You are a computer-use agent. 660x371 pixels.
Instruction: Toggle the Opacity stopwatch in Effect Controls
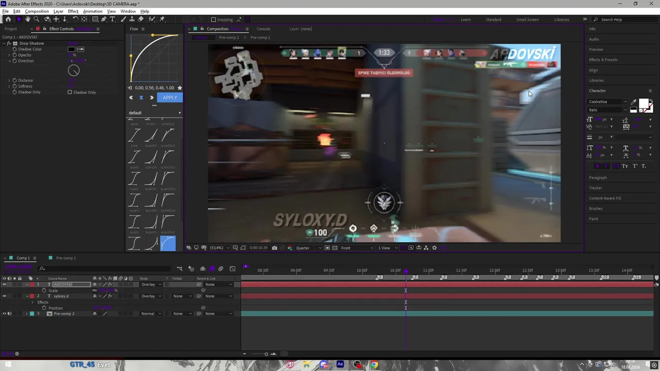[14, 55]
